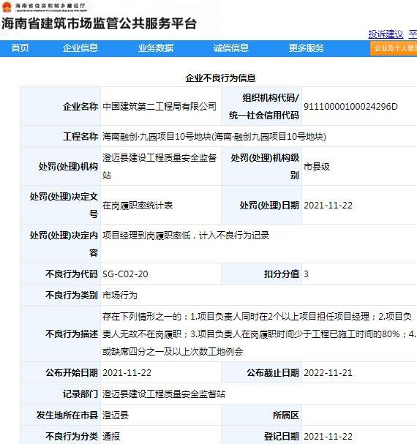Click the deduction score value 3
Viewport: 417px width, 444px height.
(306, 274)
